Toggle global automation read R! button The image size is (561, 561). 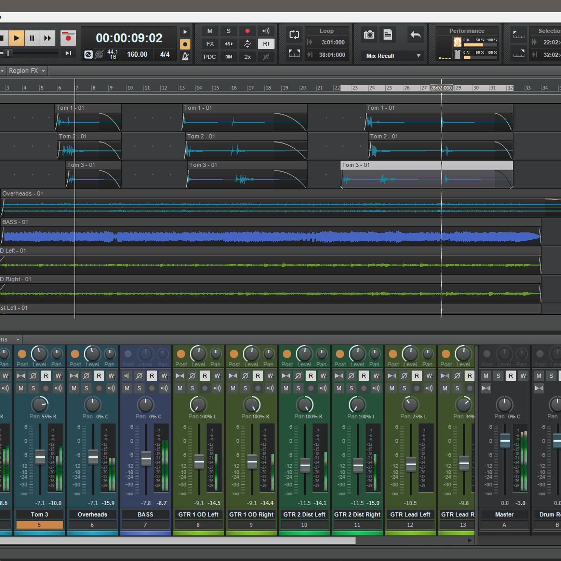(266, 44)
